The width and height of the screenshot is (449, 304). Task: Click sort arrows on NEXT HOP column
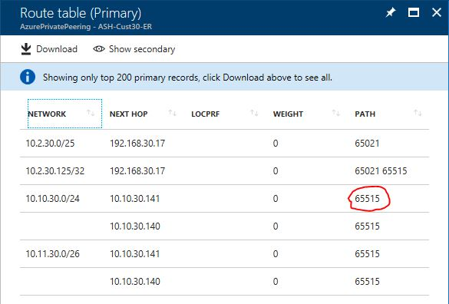[173, 113]
